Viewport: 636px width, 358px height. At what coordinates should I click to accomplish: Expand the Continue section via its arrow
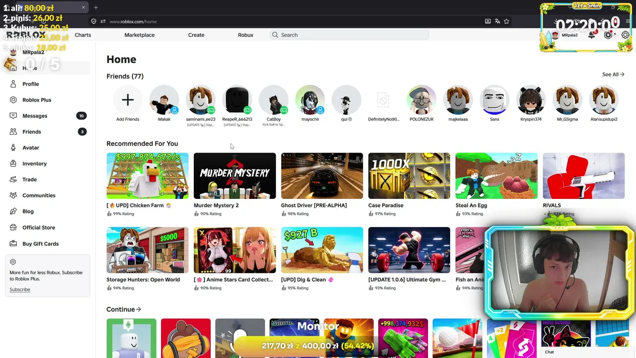coord(139,309)
